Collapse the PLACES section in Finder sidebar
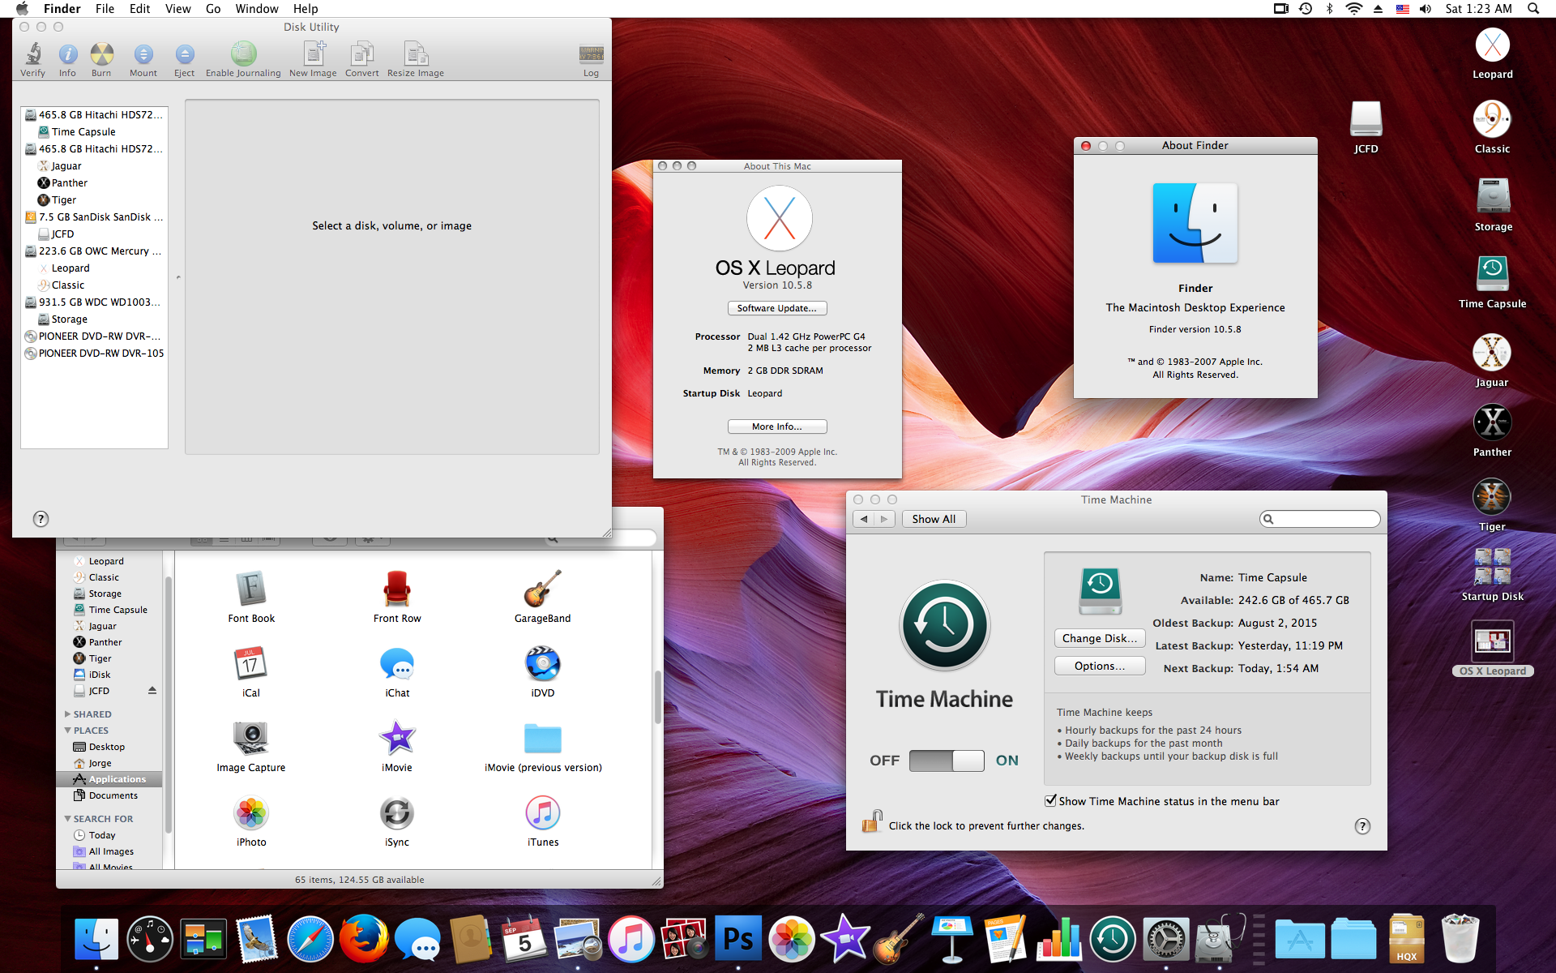The image size is (1556, 973). click(x=67, y=730)
